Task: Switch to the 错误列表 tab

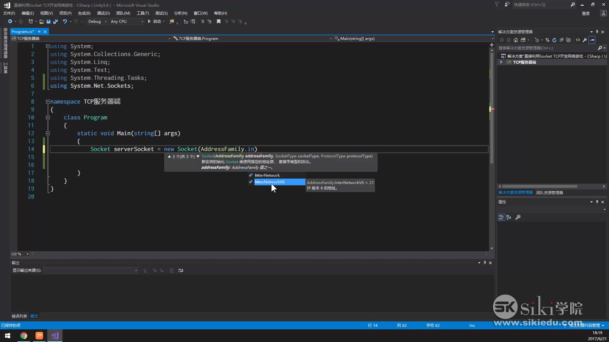Action: click(19, 316)
